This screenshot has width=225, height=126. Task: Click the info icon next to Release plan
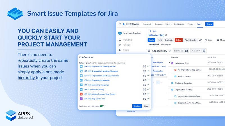[x=166, y=35]
